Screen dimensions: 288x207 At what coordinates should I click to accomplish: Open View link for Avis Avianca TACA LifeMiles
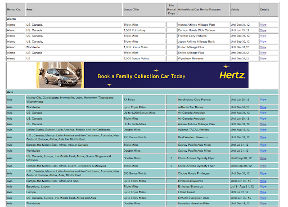[263, 130]
